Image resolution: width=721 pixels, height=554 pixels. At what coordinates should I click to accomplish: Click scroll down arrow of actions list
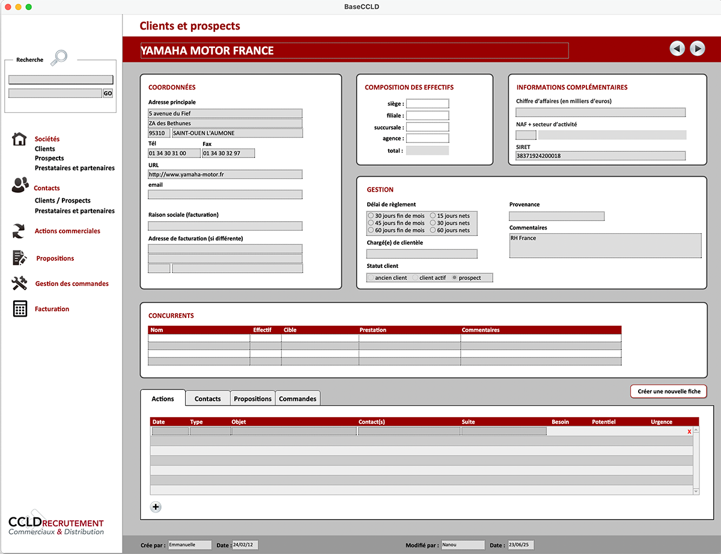696,492
